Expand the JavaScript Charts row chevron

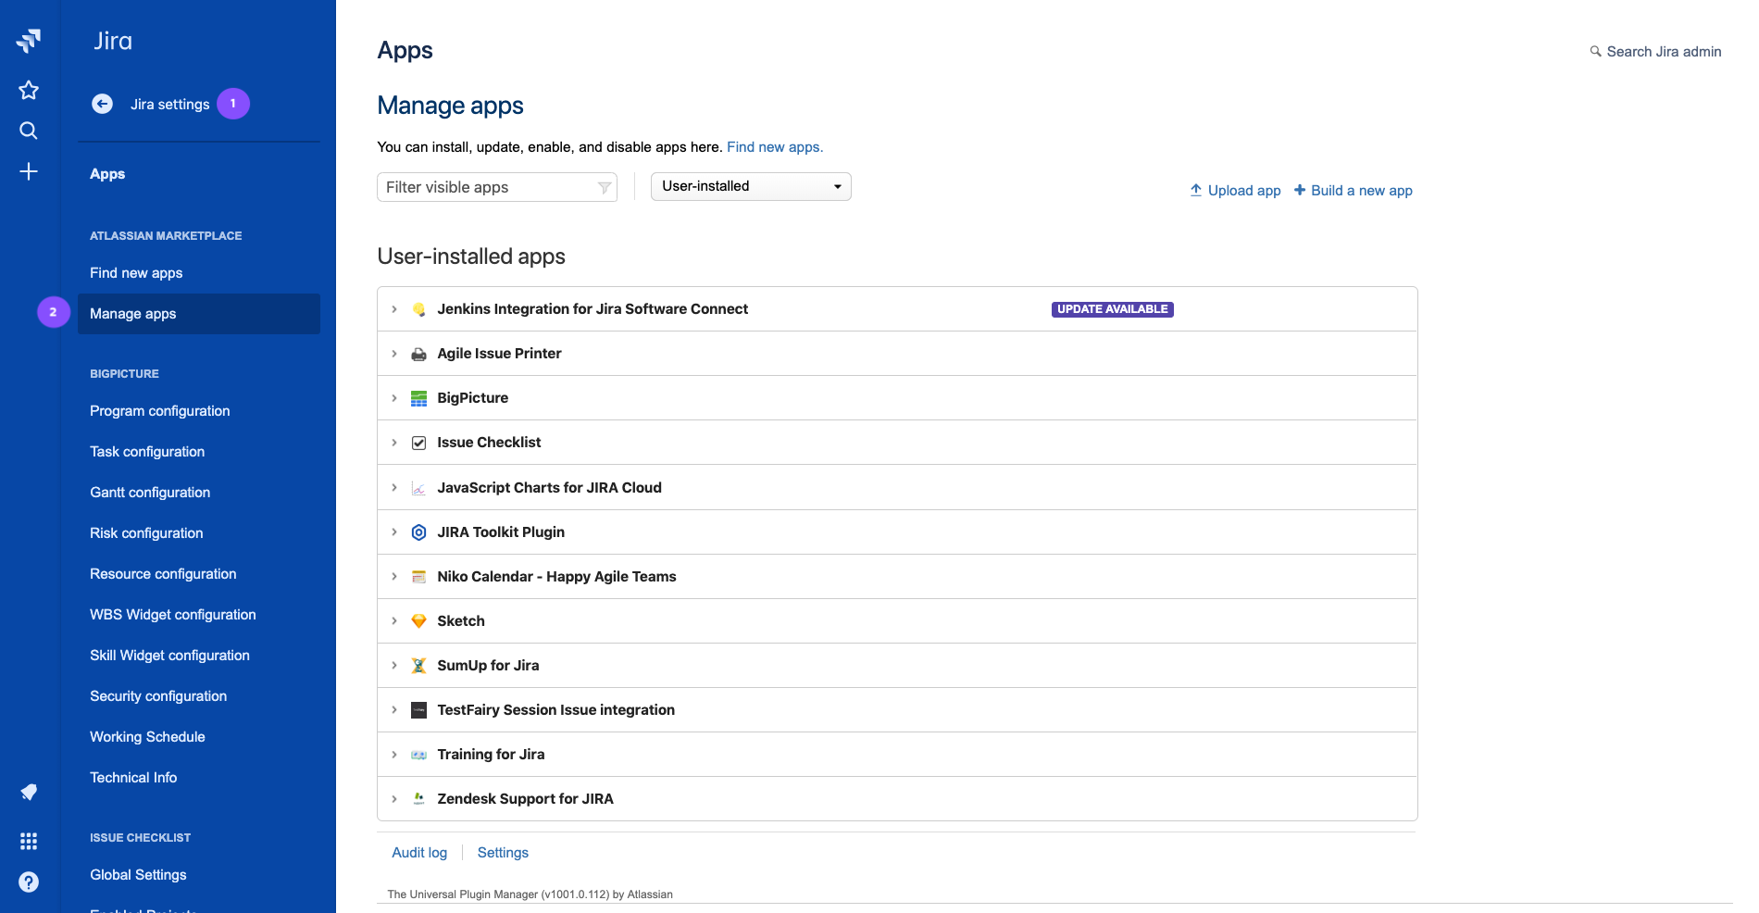tap(394, 488)
